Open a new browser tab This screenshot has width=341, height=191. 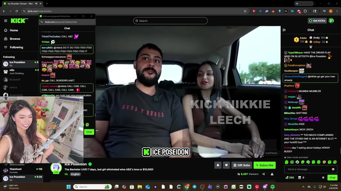click(47, 4)
